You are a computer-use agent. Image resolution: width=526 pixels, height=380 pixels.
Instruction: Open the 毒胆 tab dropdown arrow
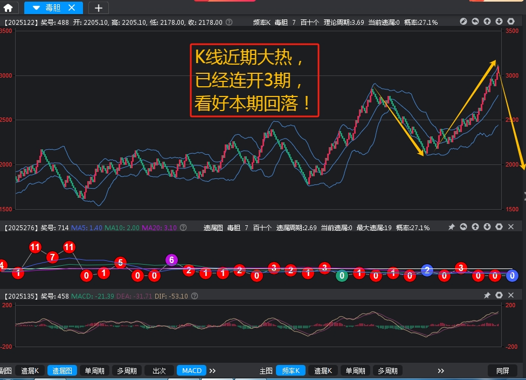pyautogui.click(x=37, y=8)
